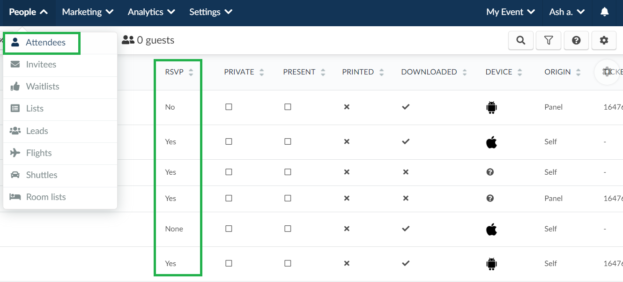Click the guests people icon
Screen dimensions: 623x282
coord(128,40)
